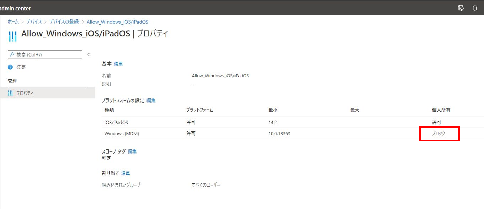Click the search magnifier icon in the sidebar

point(12,54)
